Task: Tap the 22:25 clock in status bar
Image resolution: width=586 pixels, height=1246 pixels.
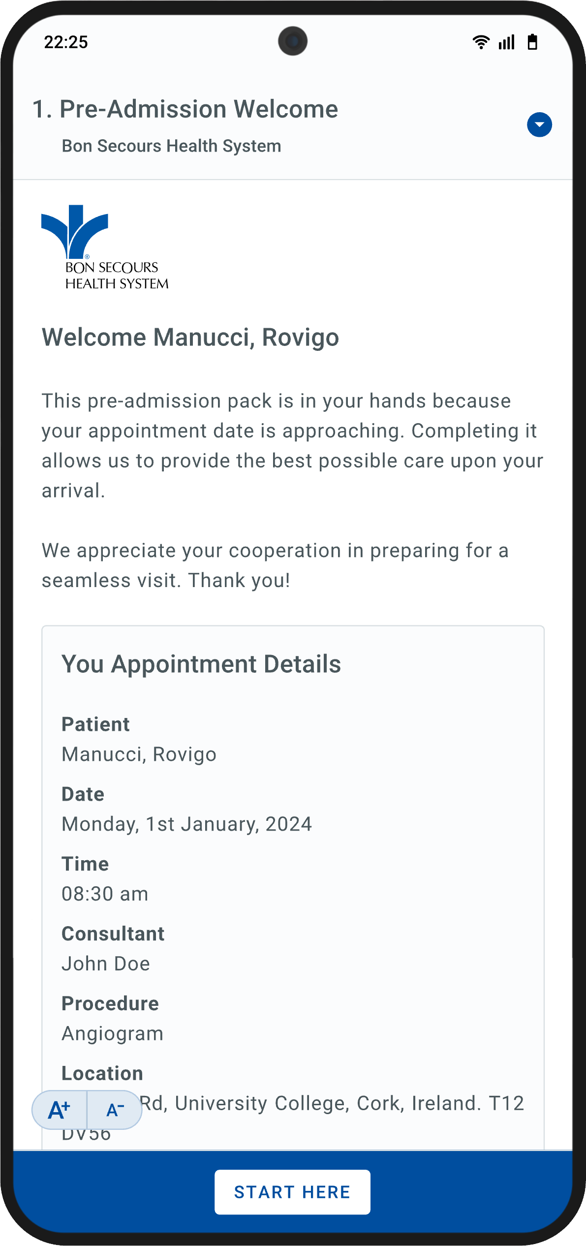Action: click(66, 42)
